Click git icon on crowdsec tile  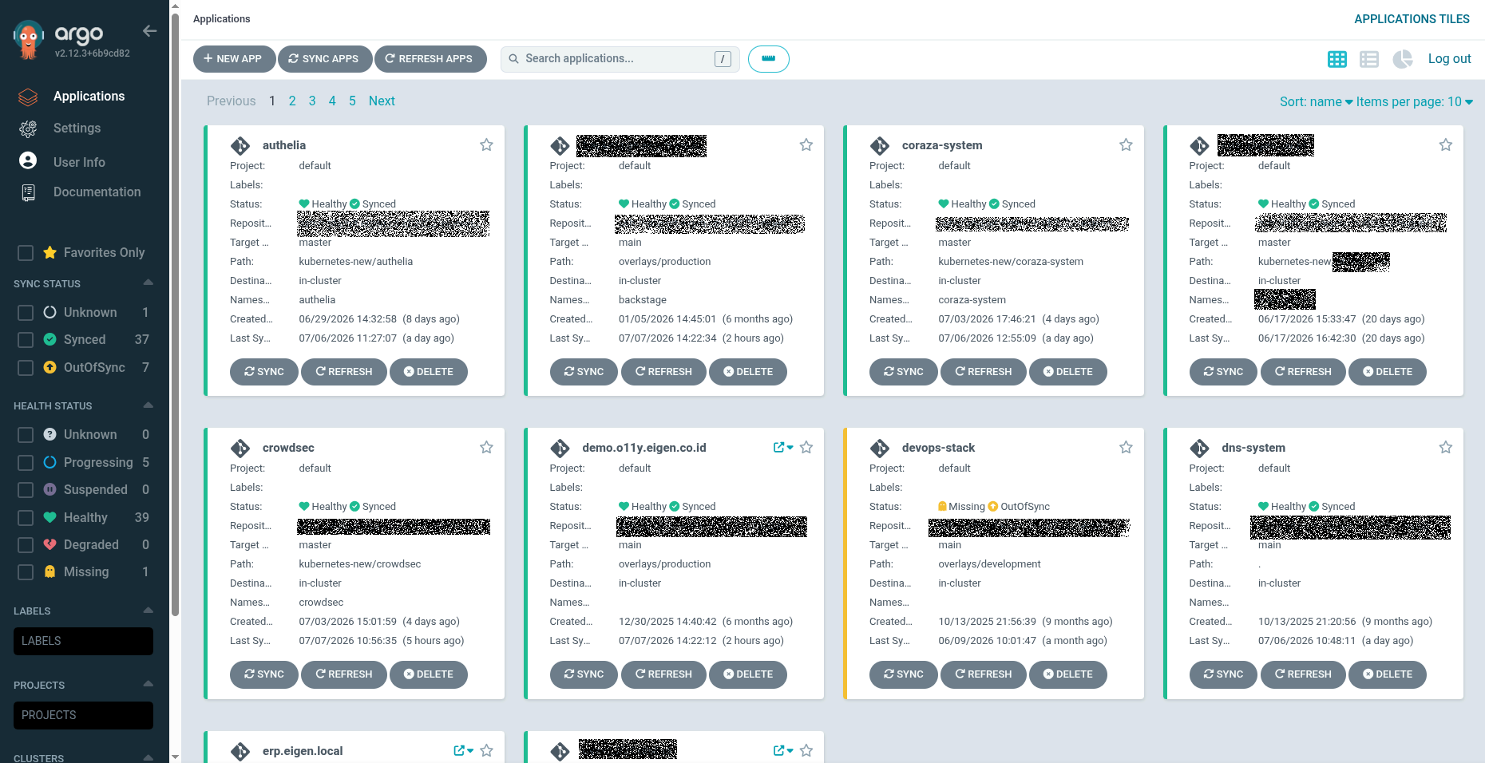point(240,449)
